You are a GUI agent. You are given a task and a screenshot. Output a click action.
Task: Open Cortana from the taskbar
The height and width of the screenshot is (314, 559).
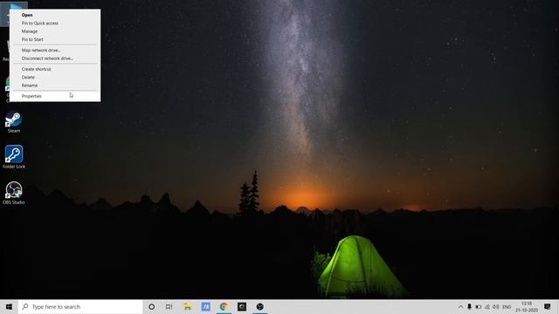pos(151,306)
